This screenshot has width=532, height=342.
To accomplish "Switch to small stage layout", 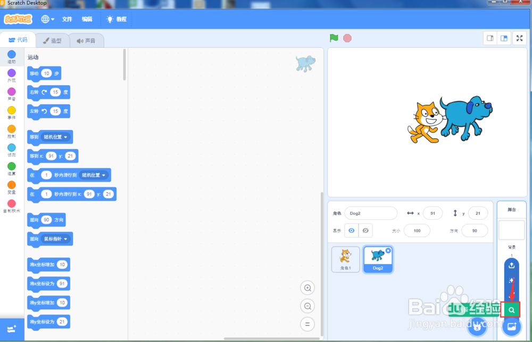I will (x=491, y=38).
